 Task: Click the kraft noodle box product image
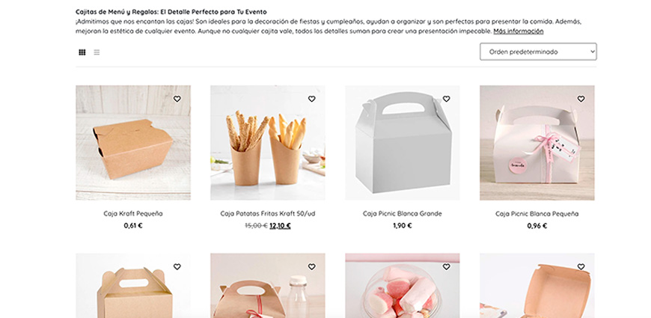pos(133,143)
